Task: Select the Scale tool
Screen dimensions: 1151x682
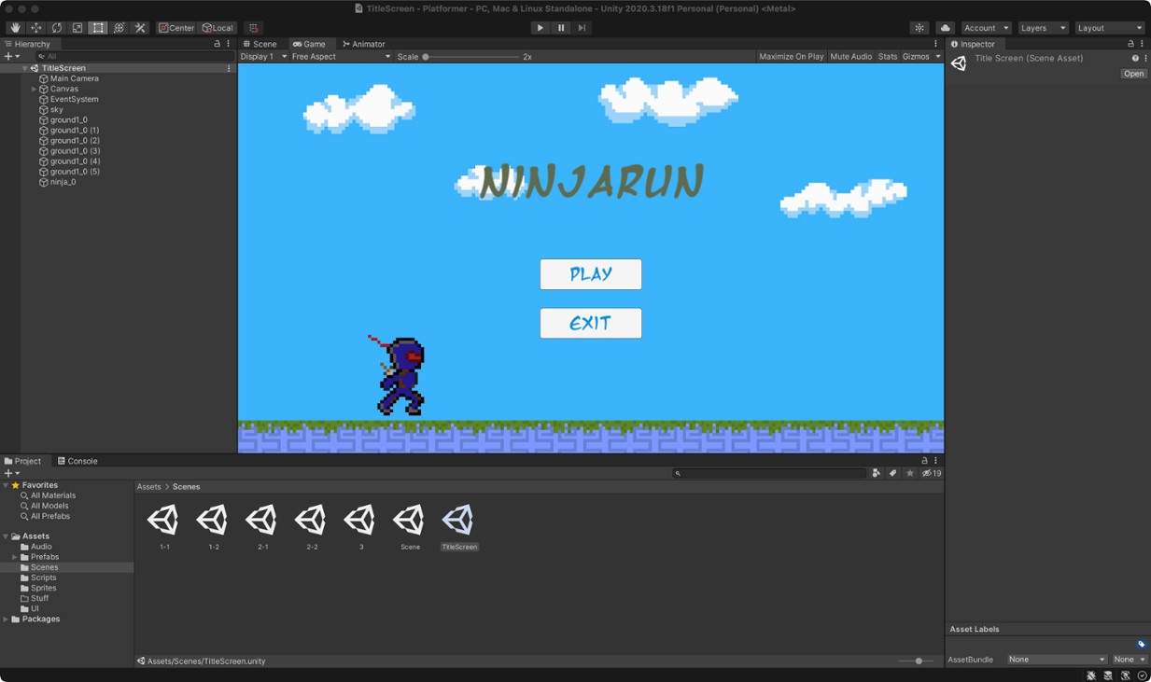Action: click(x=77, y=27)
